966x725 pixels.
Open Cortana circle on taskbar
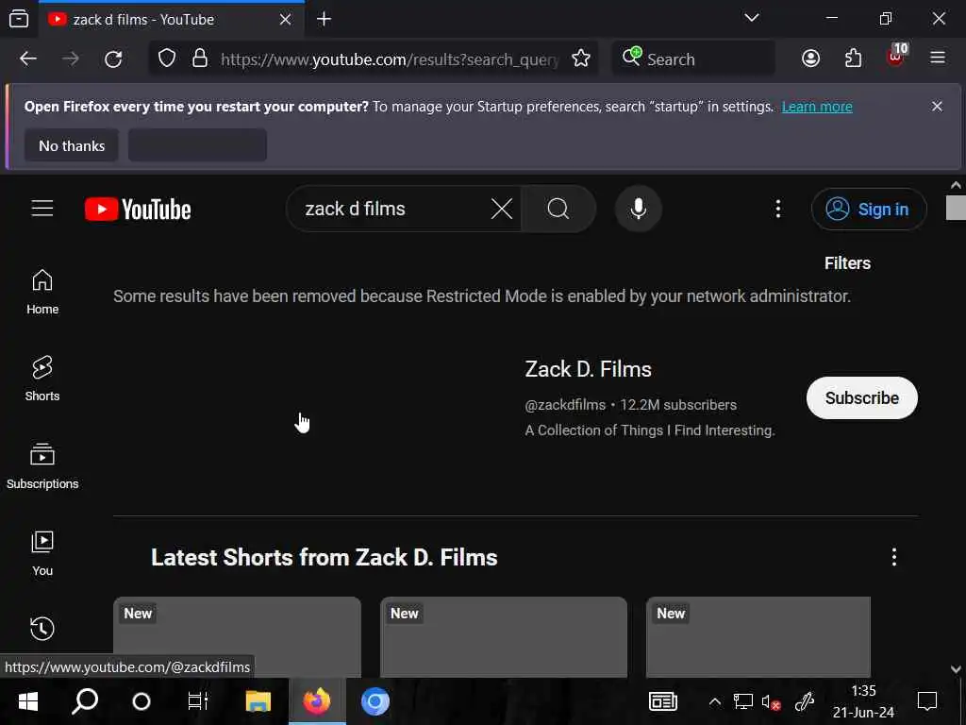point(142,701)
